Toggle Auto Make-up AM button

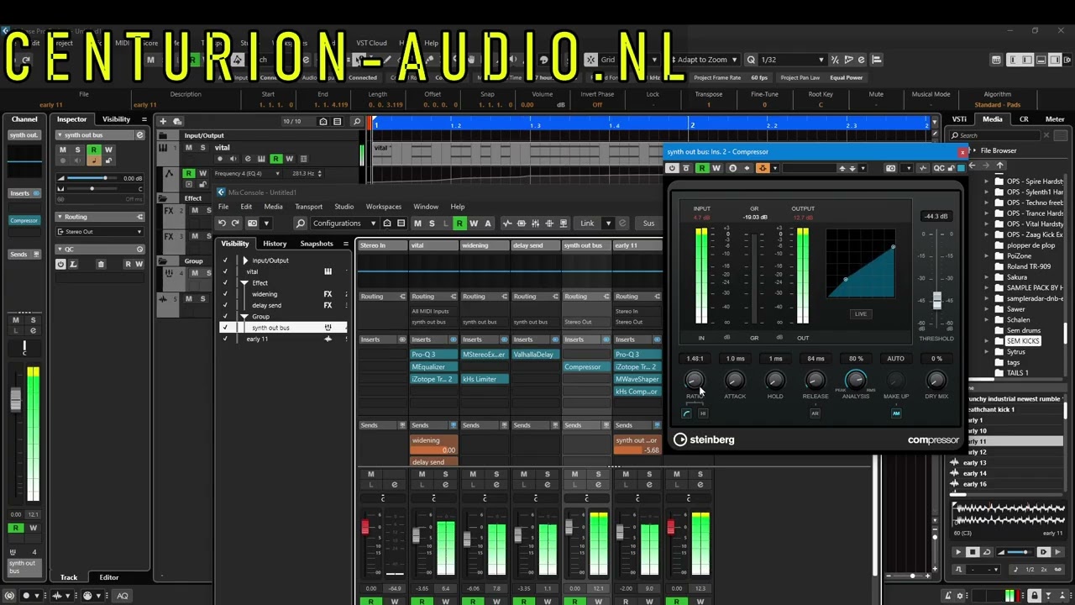pyautogui.click(x=896, y=413)
